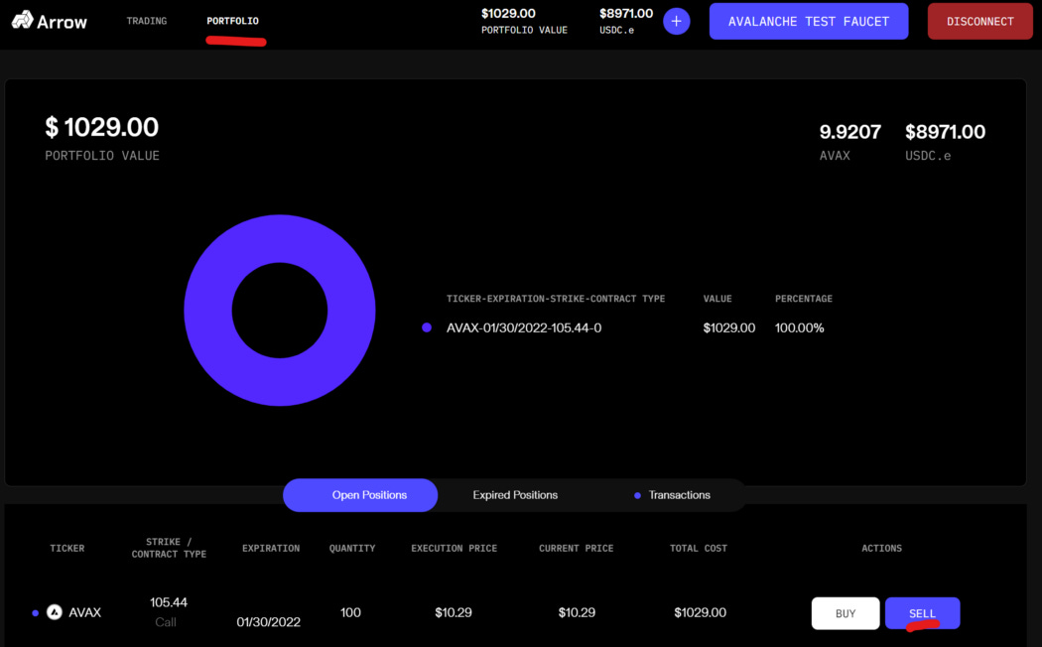Image resolution: width=1042 pixels, height=647 pixels.
Task: Click Sell for the AVAX position
Action: point(922,613)
